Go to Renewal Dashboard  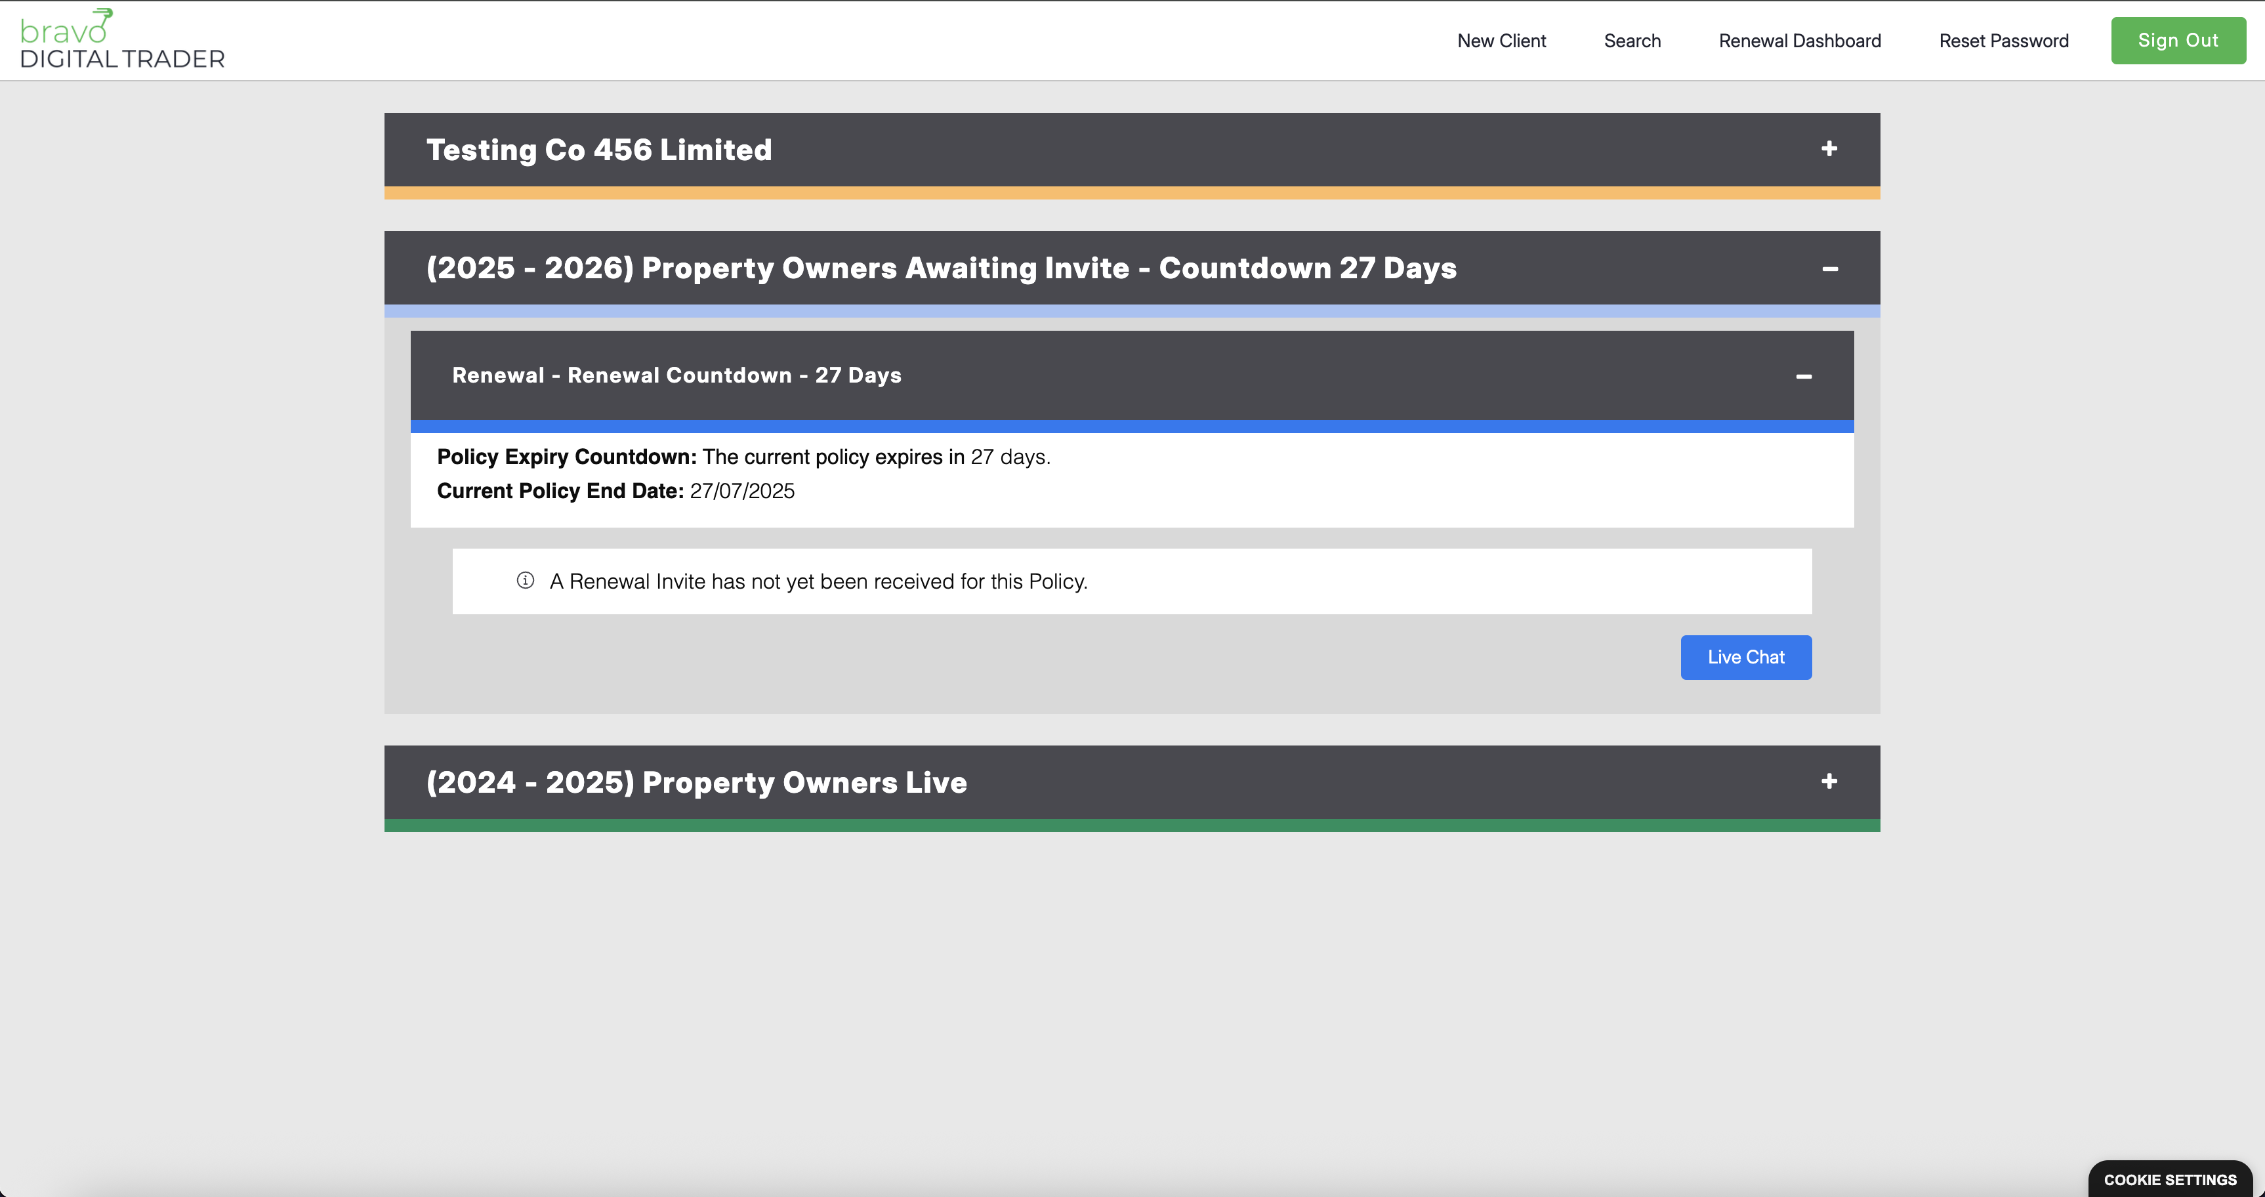[1799, 41]
